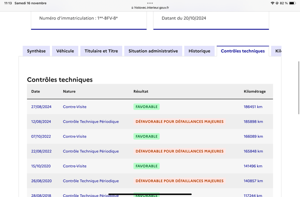Viewport: 300px width, 197px height.
Task: Click Contre-Visite in the 07/10/2022 row
Action: tap(75, 137)
